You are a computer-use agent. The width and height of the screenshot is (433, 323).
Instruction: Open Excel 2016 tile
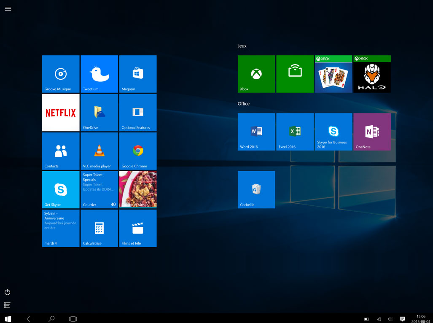tap(295, 132)
